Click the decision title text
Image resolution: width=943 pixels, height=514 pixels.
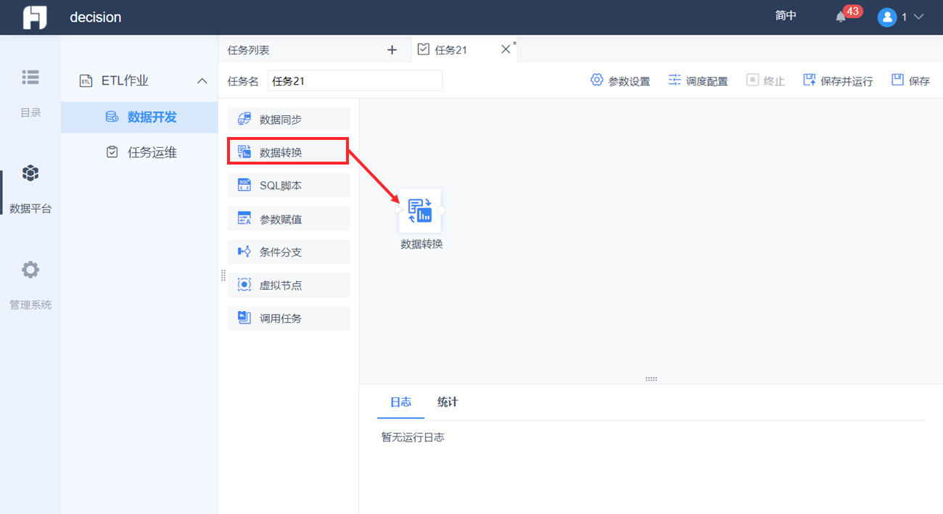96,17
